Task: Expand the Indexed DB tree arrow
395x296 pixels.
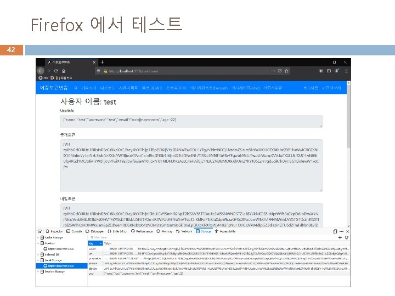Action: 38,254
